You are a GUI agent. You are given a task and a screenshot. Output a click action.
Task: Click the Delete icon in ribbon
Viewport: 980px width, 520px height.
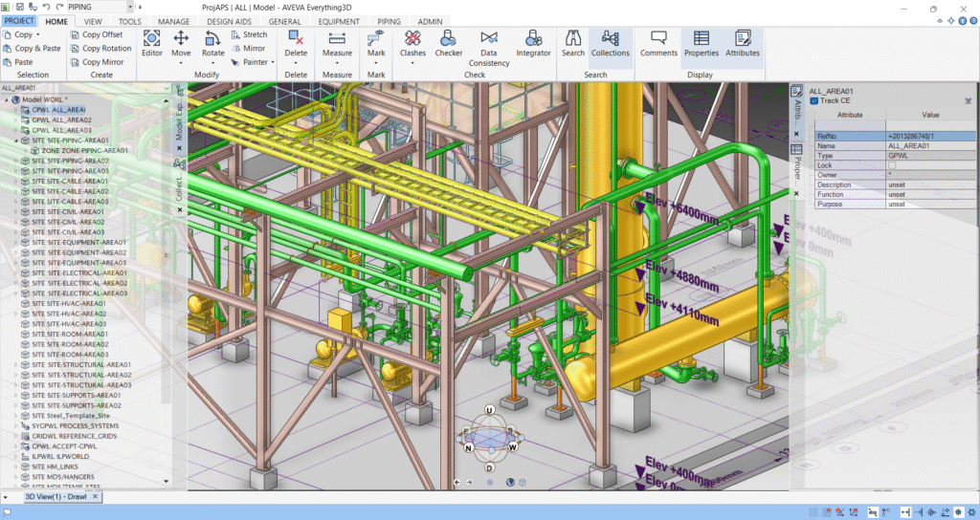click(x=296, y=38)
